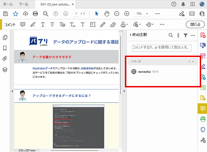Open the find text magnifier
This screenshot has height=152, width=207.
pos(46,13)
